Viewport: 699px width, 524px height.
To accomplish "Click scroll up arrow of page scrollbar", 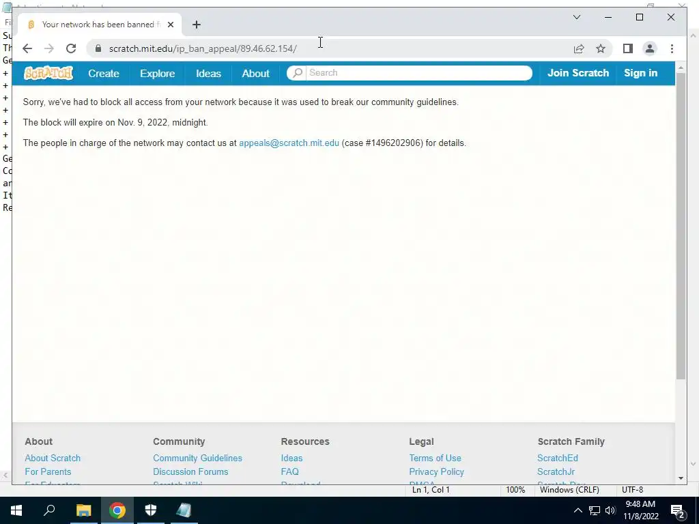I will (681, 68).
